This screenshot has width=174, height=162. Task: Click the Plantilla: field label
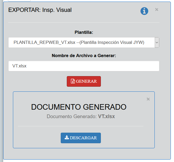(84, 33)
